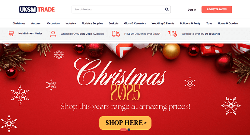Click the delivery truck icon
Screen dimensions: 250x135
pyautogui.click(x=116, y=34)
